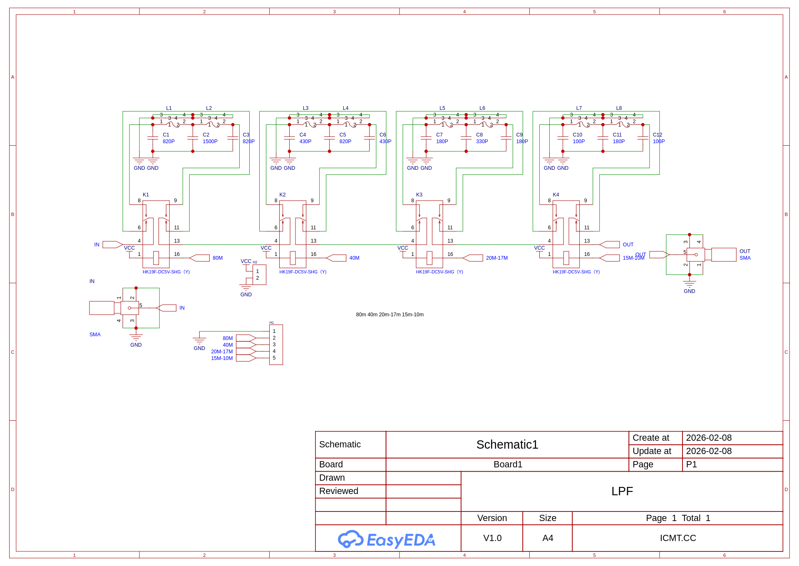799x566 pixels.
Task: Select the OUT net port feeding output SMA pin 5
Action: [x=659, y=255]
